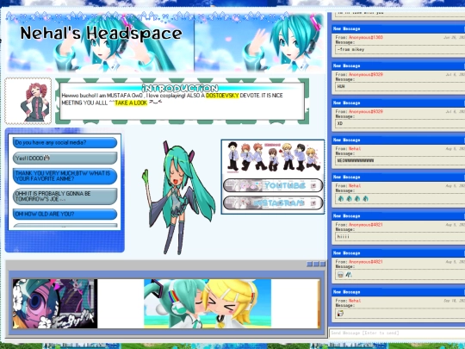Click the Jun 26 date on Anonymous#1303's message
Image resolution: width=465 pixels, height=349 pixels.
pyautogui.click(x=455, y=37)
